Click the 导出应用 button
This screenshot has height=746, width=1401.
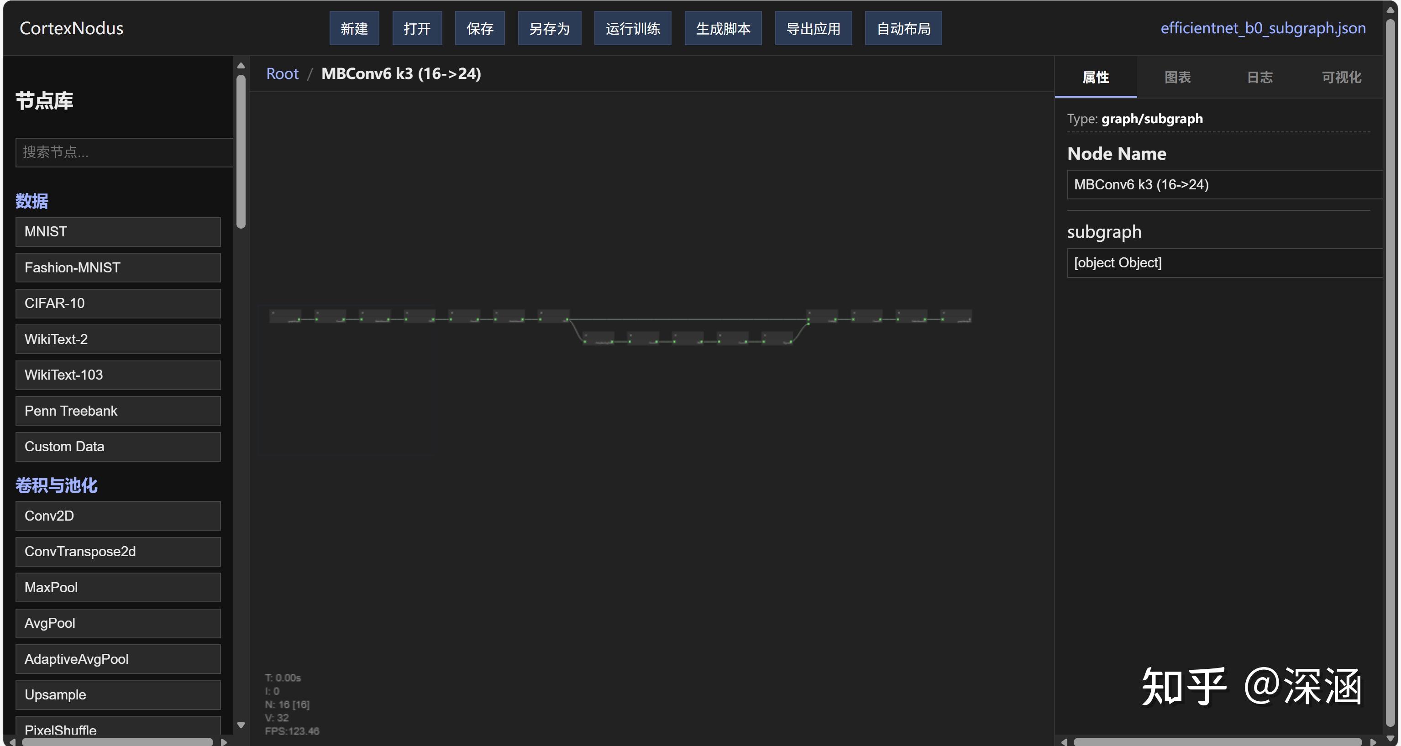pyautogui.click(x=813, y=28)
